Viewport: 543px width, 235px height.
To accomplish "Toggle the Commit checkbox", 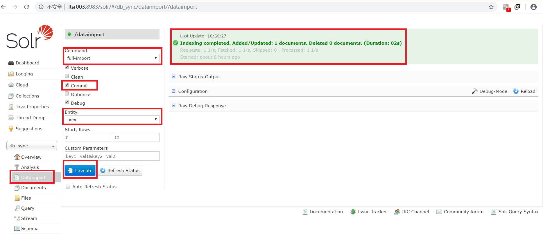I will pos(67,85).
